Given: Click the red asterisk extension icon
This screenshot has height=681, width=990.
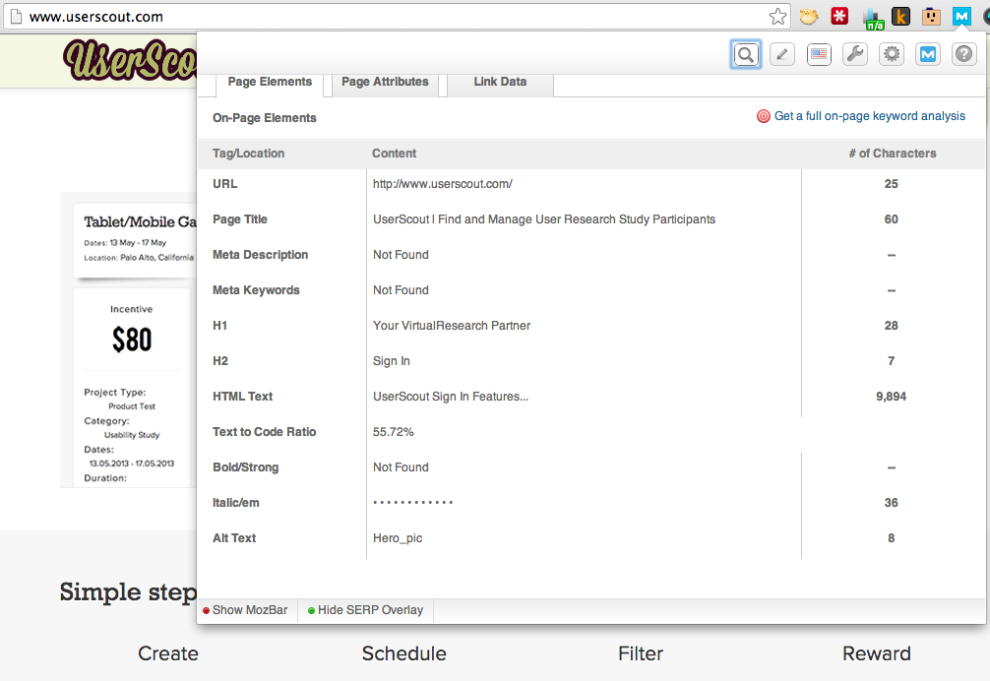Looking at the screenshot, I should tap(839, 17).
